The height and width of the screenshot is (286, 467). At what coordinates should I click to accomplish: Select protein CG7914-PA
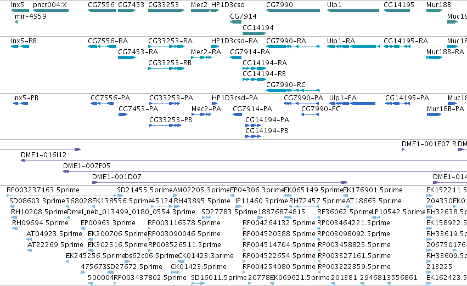point(252,109)
